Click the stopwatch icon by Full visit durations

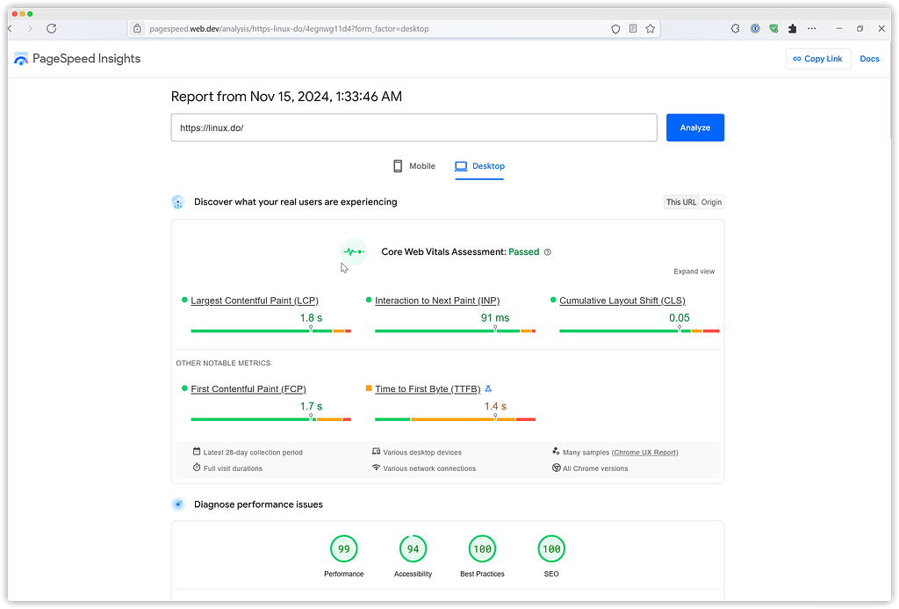197,468
